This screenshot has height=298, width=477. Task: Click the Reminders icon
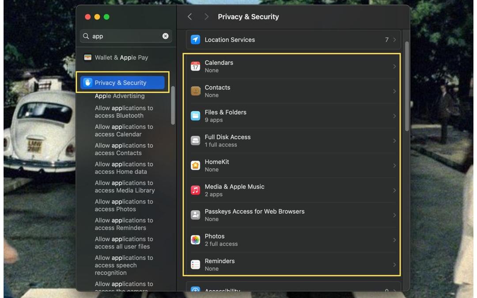click(195, 264)
